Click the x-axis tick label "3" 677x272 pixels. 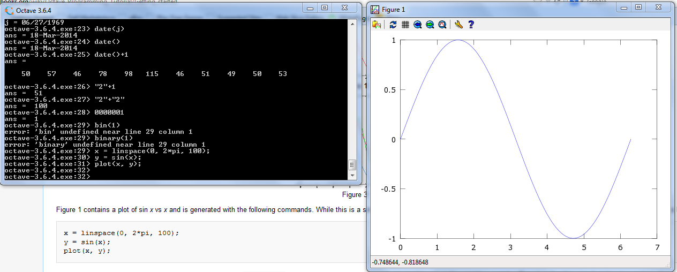510,247
